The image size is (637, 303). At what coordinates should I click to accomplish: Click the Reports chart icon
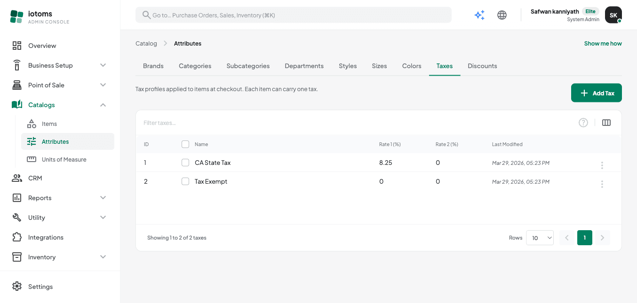pyautogui.click(x=17, y=198)
